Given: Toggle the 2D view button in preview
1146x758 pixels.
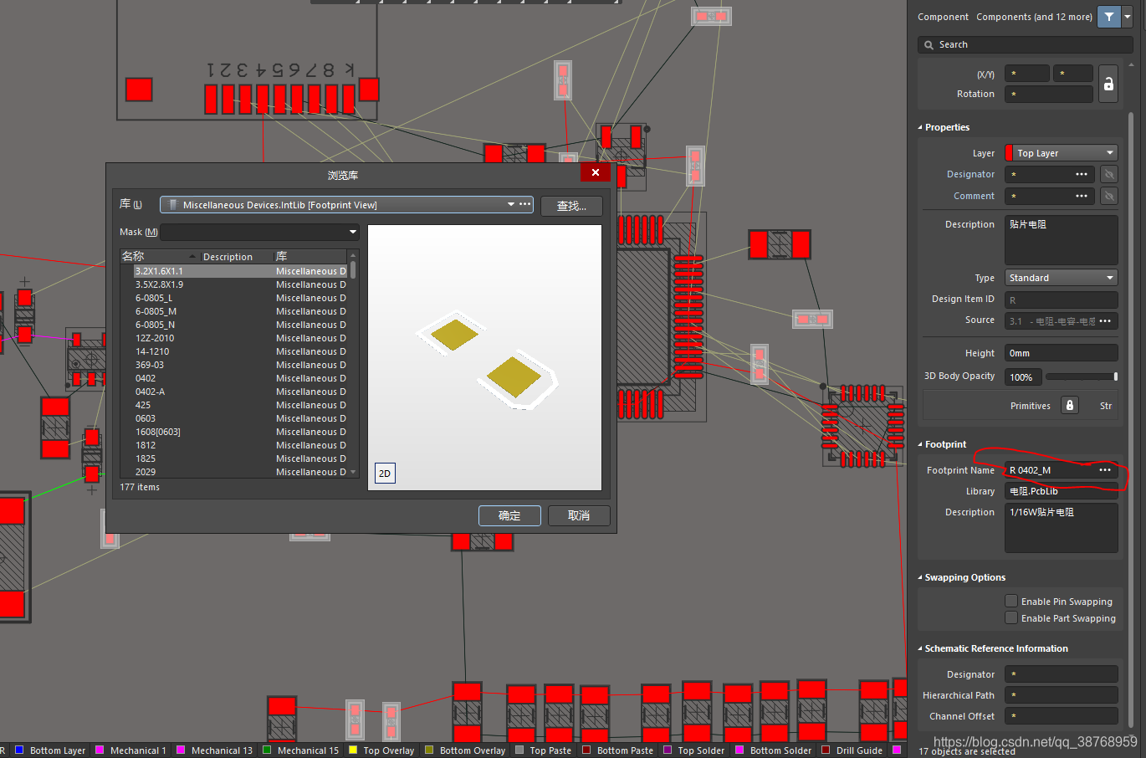Looking at the screenshot, I should click(x=385, y=473).
